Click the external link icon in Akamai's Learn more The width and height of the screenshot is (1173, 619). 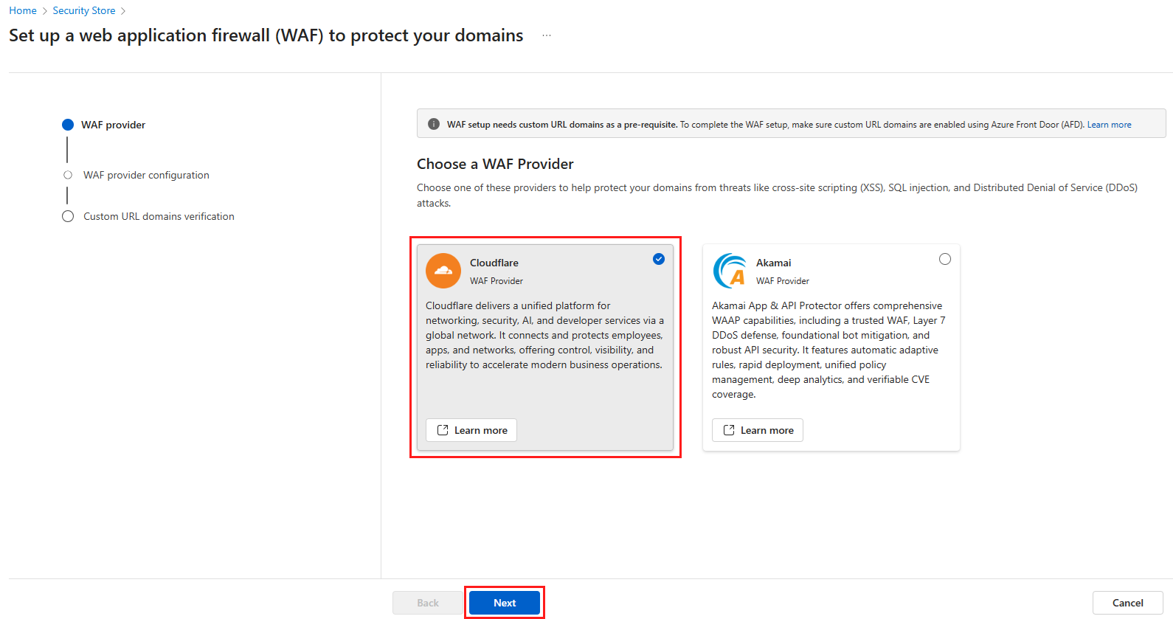(x=729, y=430)
